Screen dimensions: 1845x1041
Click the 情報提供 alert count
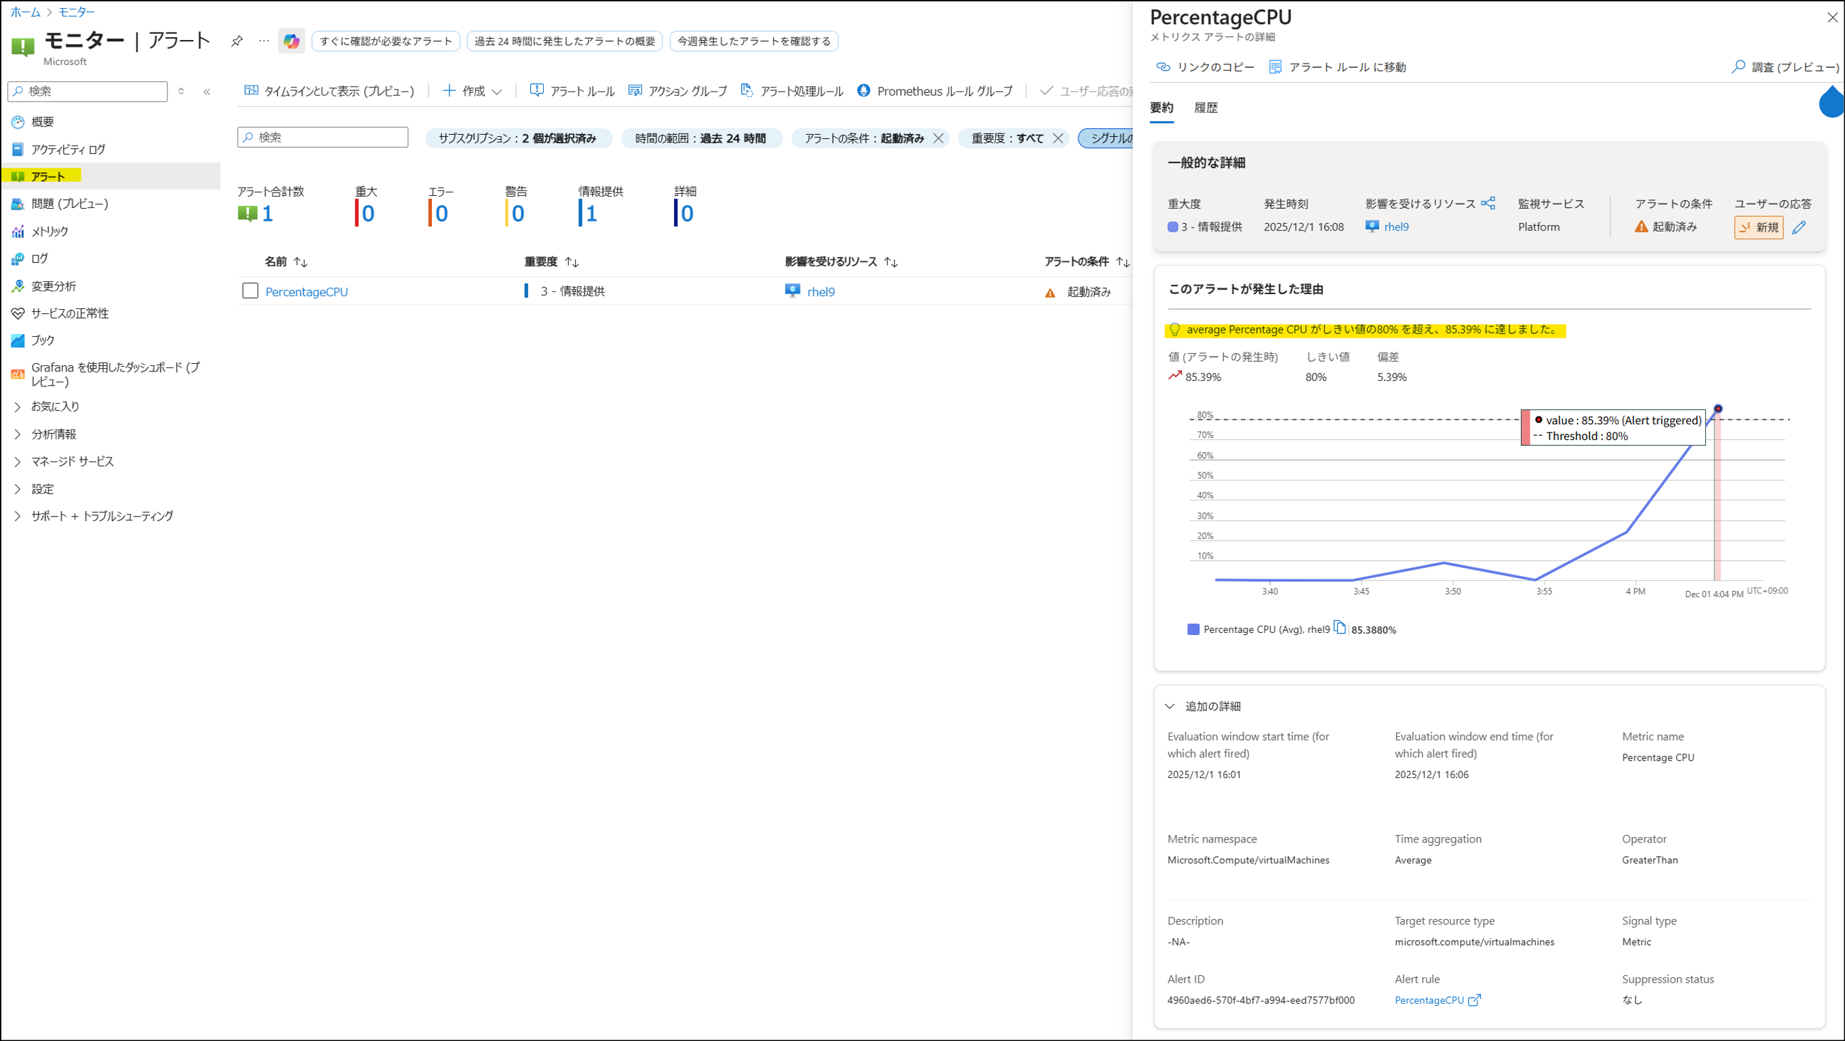point(591,213)
